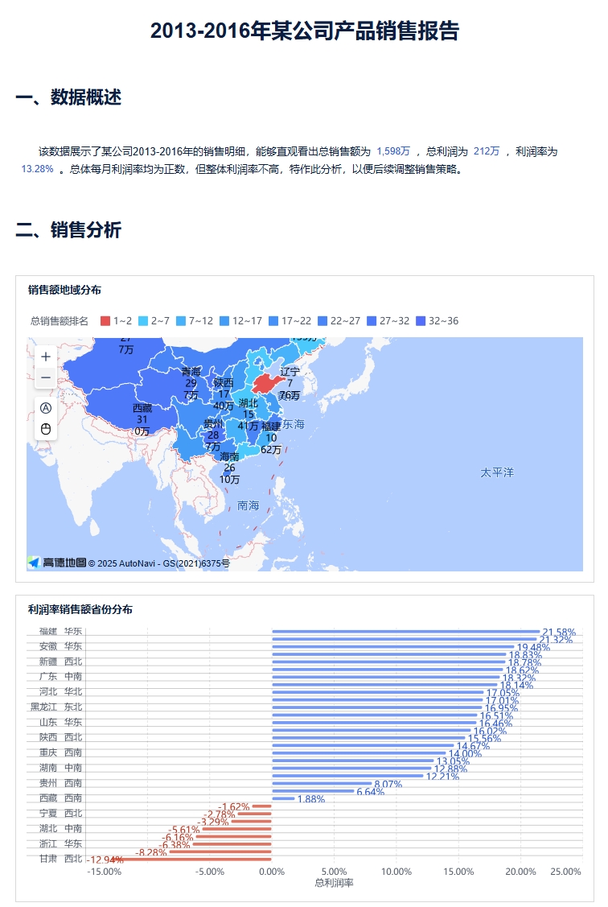Select the 贵州 label on the map
Image resolution: width=608 pixels, height=907 pixels.
pyautogui.click(x=213, y=424)
